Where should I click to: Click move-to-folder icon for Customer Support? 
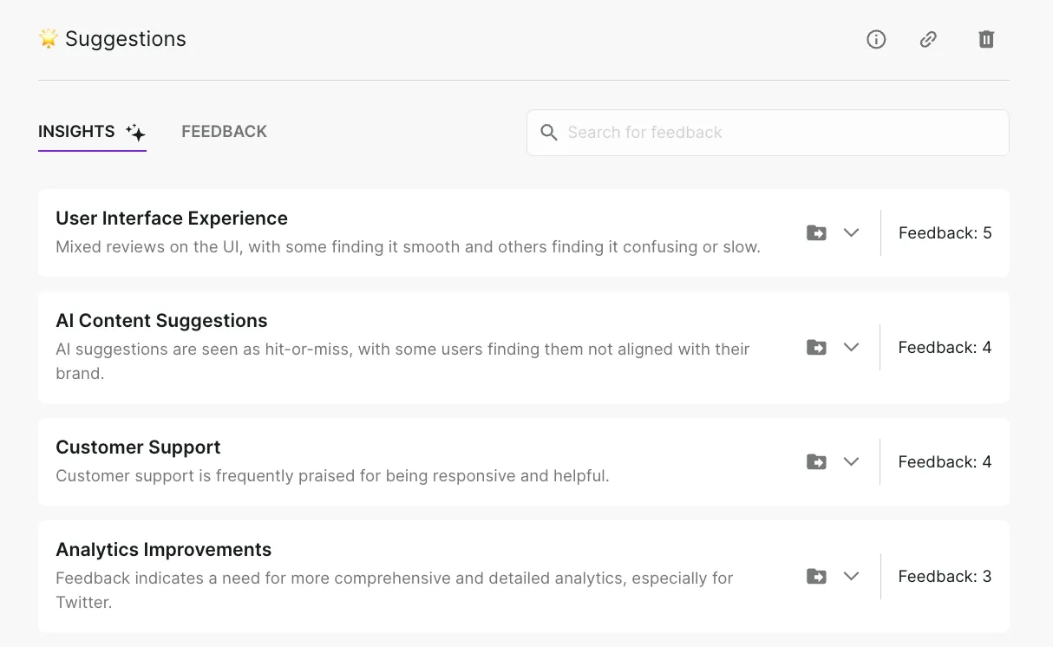click(x=816, y=461)
